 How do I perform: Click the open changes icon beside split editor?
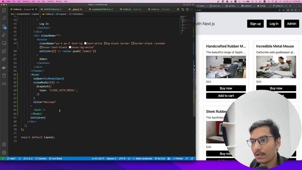point(183,9)
